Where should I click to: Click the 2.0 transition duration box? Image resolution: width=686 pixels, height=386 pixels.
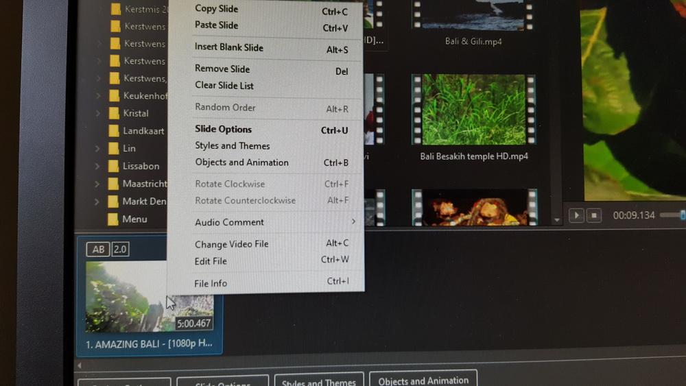click(x=120, y=250)
